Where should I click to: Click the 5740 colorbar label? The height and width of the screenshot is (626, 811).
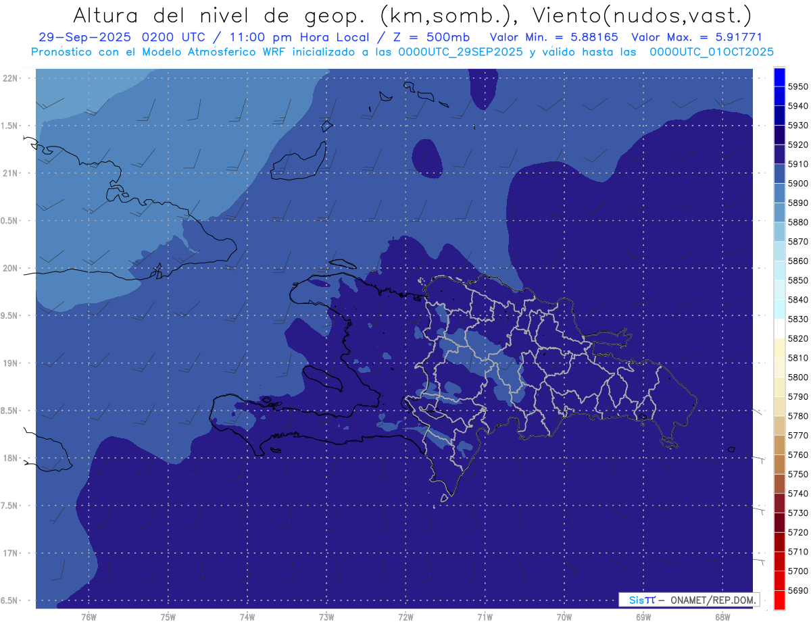tap(797, 494)
